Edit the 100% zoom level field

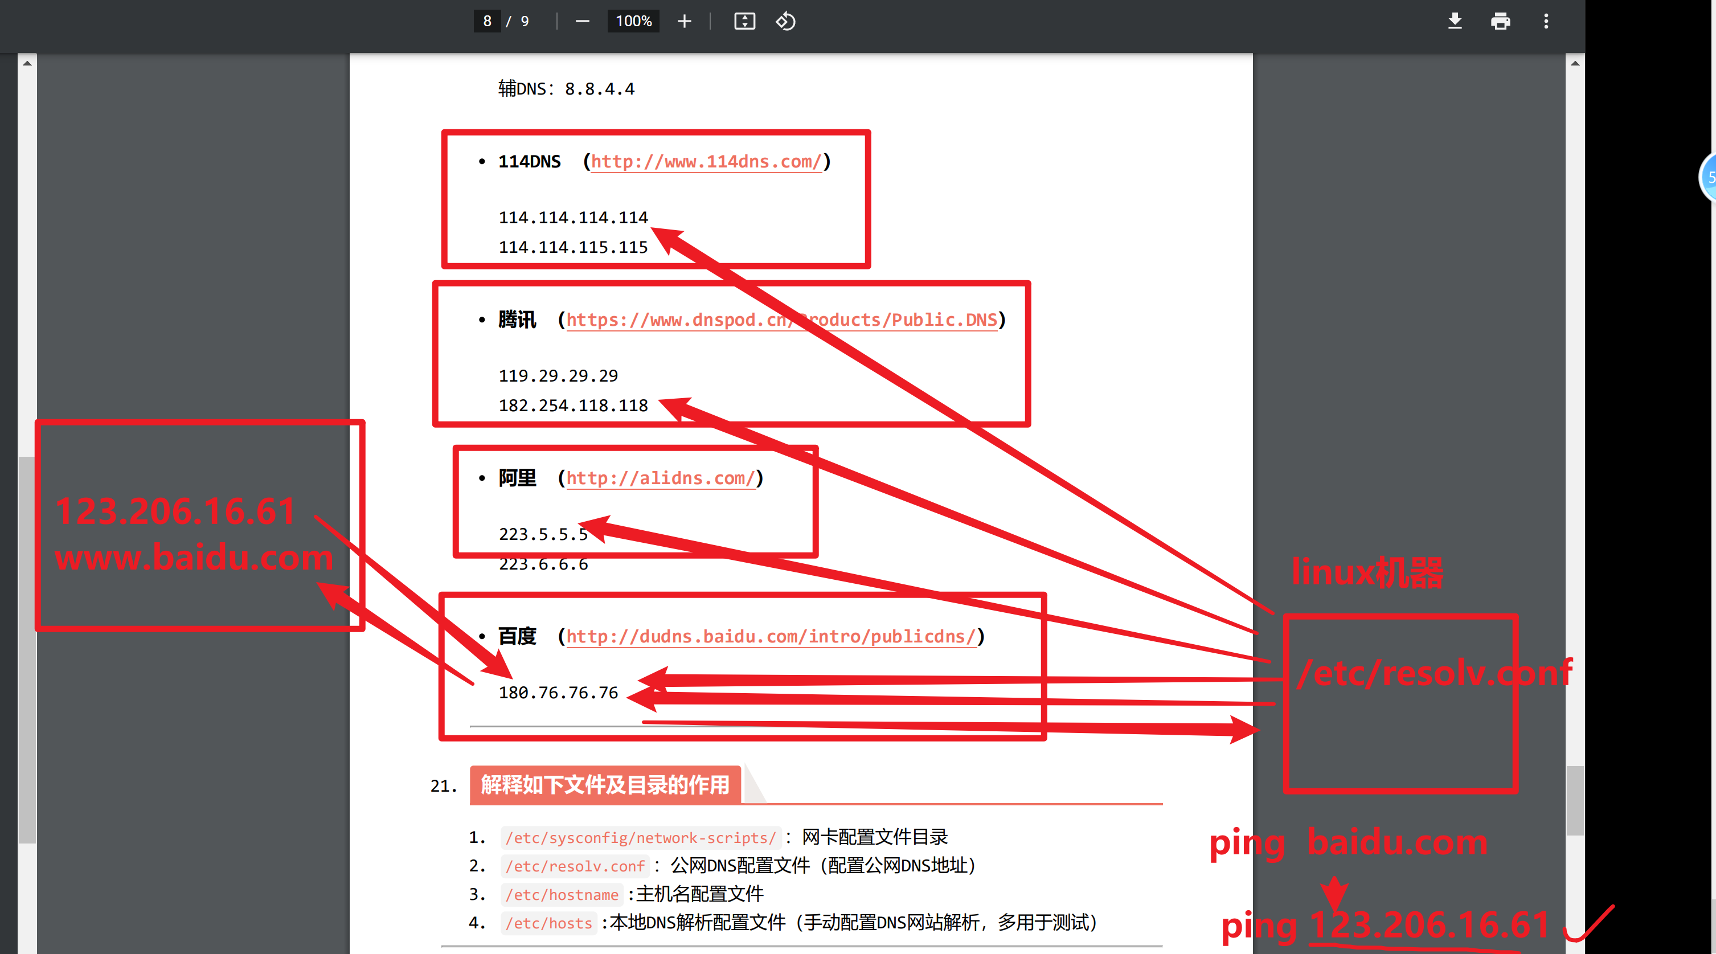(x=633, y=21)
